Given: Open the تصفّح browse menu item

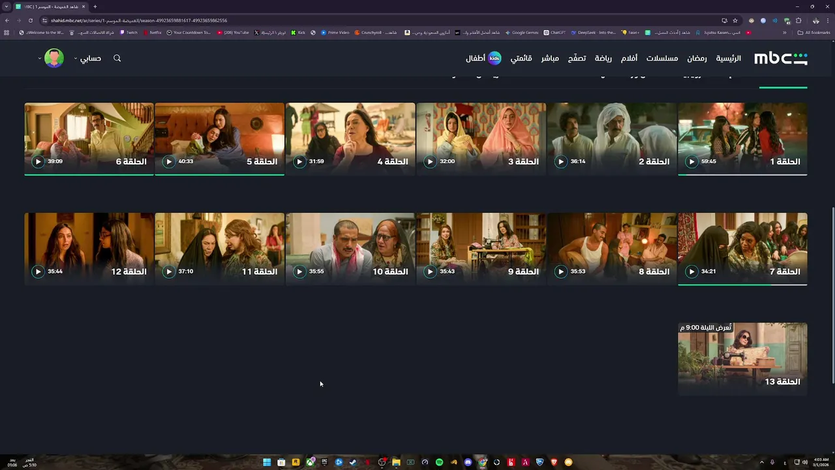Looking at the screenshot, I should point(577,58).
